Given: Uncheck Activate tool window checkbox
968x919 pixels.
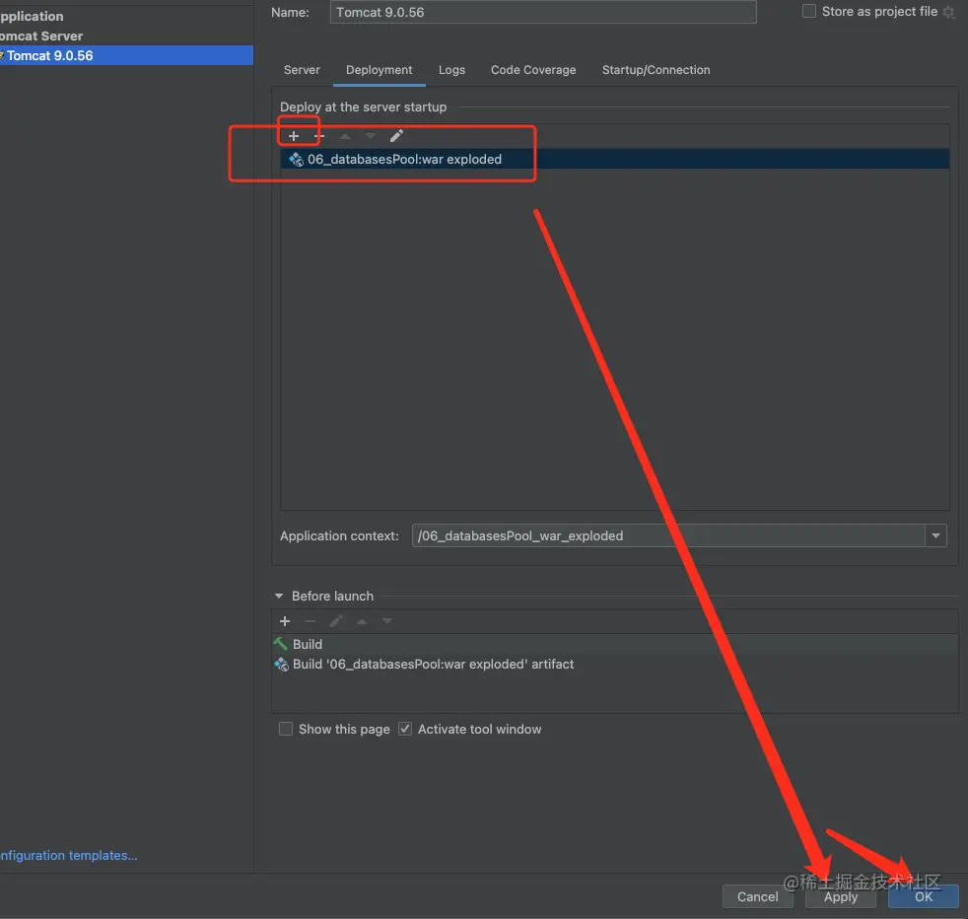Looking at the screenshot, I should tap(405, 729).
